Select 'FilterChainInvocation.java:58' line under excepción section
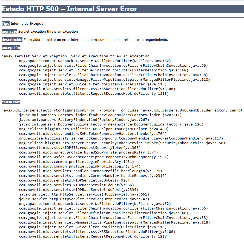 (113, 75)
